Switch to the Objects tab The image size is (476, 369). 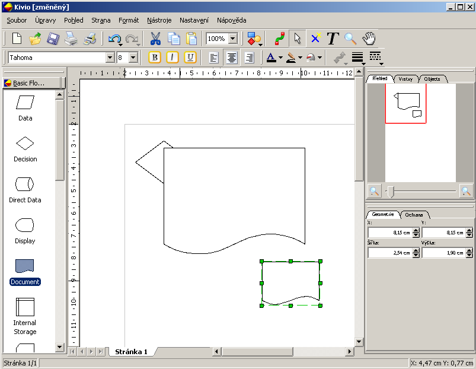pos(432,79)
